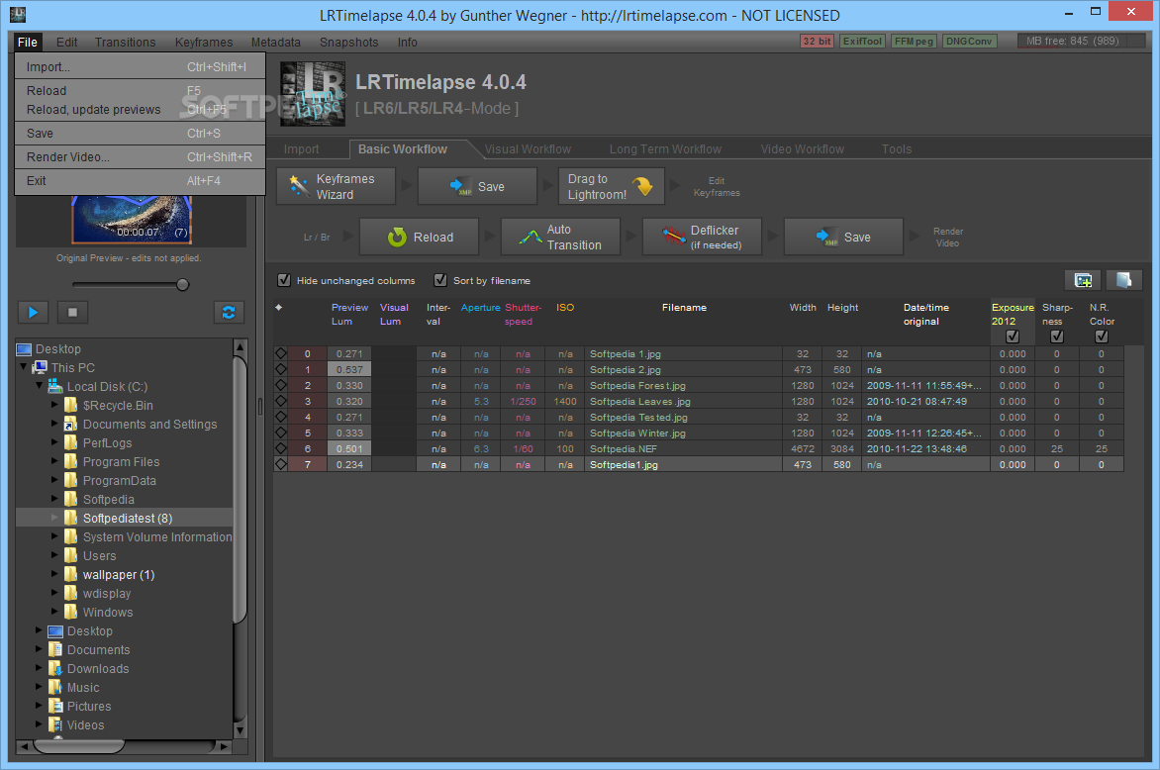This screenshot has width=1160, height=770.
Task: Switch to the Video Workflow tab
Action: coord(802,148)
